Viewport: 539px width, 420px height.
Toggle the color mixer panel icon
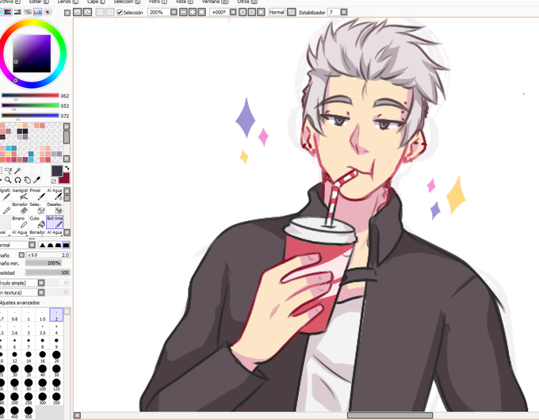point(28,12)
